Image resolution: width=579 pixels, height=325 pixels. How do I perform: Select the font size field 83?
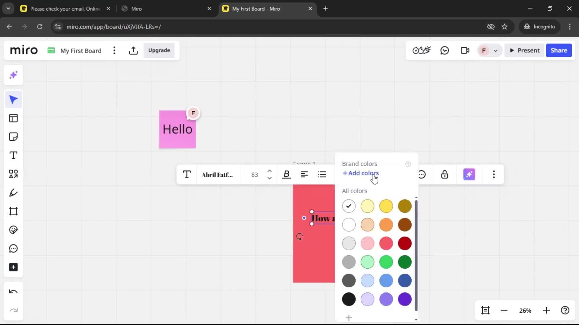click(255, 175)
